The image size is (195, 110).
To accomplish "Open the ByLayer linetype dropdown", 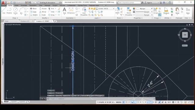I will [x=144, y=15].
